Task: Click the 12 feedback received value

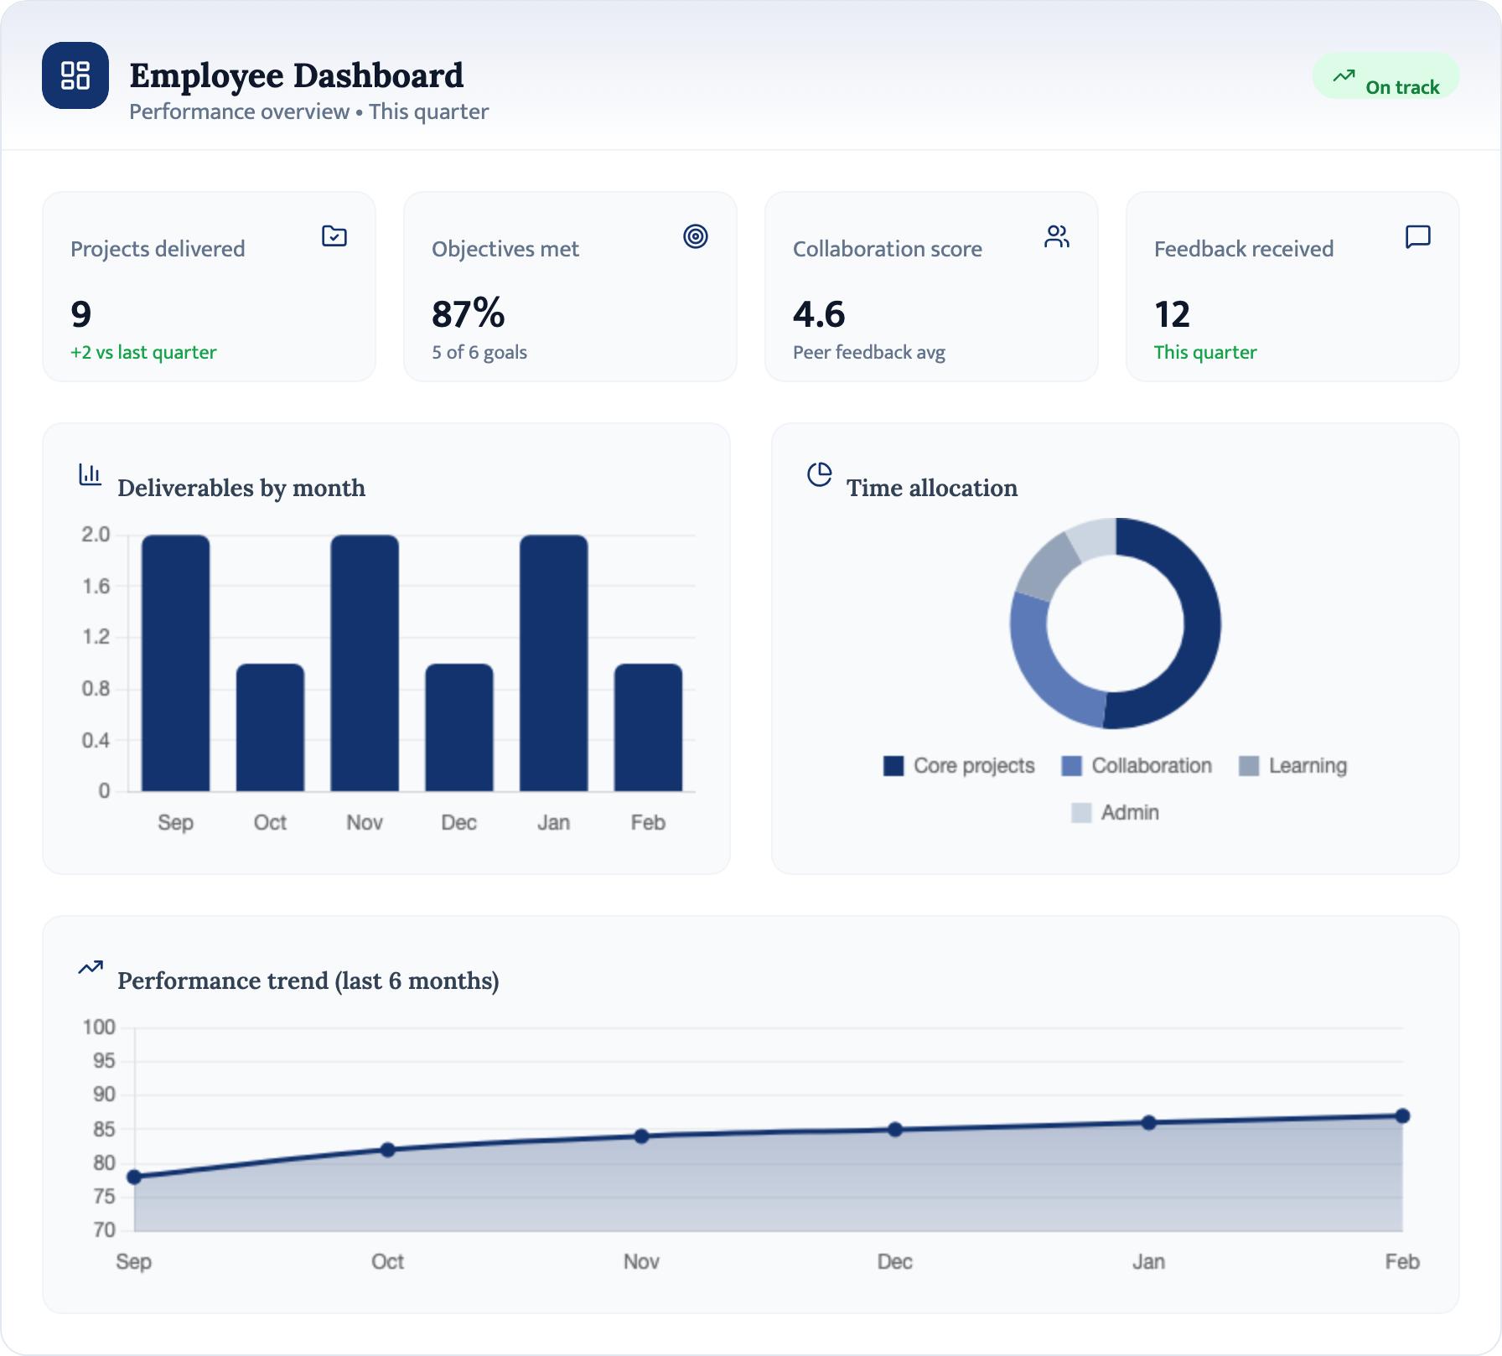Action: click(x=1172, y=314)
